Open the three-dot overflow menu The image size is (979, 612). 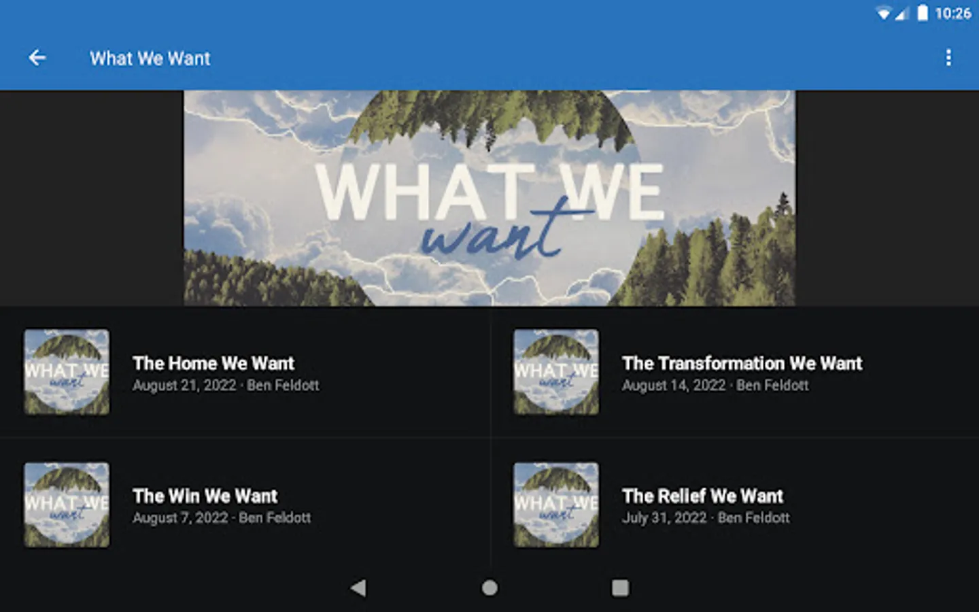pyautogui.click(x=948, y=58)
